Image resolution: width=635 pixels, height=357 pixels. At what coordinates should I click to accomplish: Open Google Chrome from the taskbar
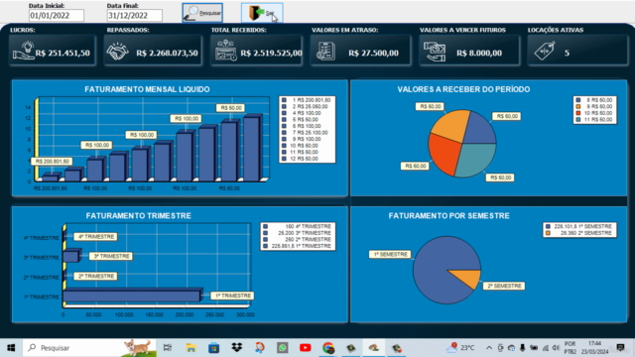(x=328, y=348)
